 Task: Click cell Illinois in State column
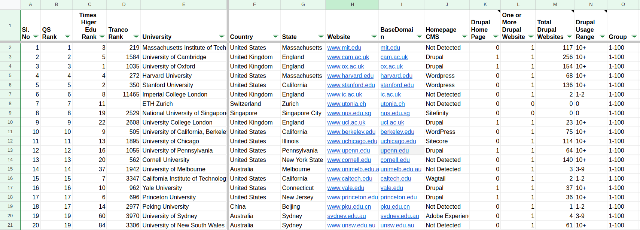tap(303, 141)
